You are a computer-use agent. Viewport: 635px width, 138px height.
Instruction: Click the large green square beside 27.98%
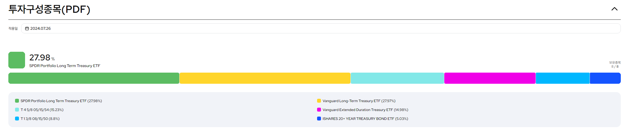(x=17, y=60)
